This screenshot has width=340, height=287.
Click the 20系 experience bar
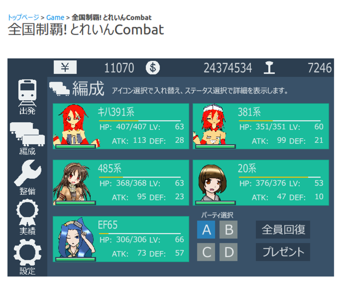click(x=280, y=177)
